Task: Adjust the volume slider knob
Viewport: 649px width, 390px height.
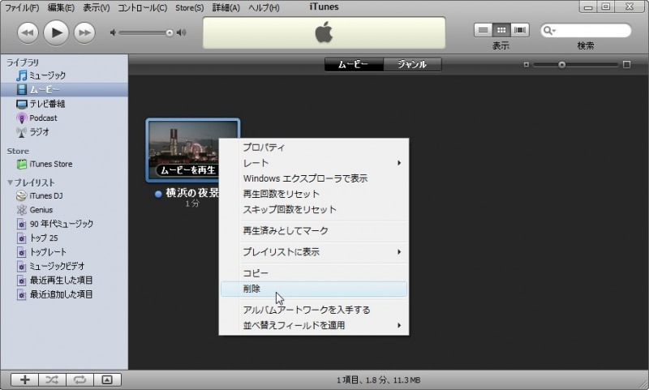Action: (170, 32)
